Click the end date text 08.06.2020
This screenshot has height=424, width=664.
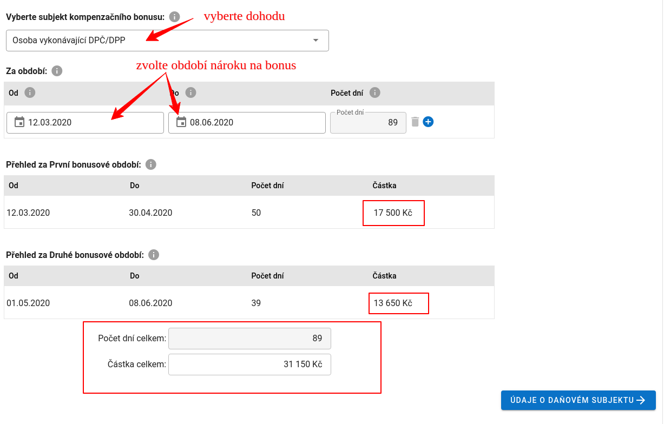click(x=212, y=123)
